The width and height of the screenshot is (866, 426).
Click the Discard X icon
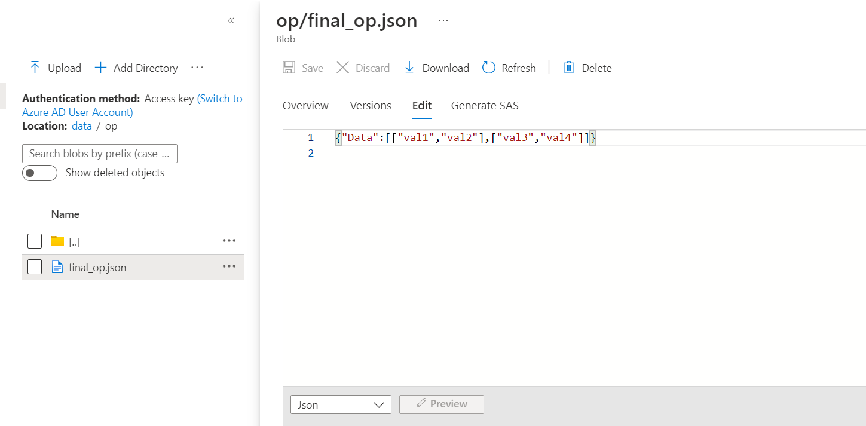point(342,68)
